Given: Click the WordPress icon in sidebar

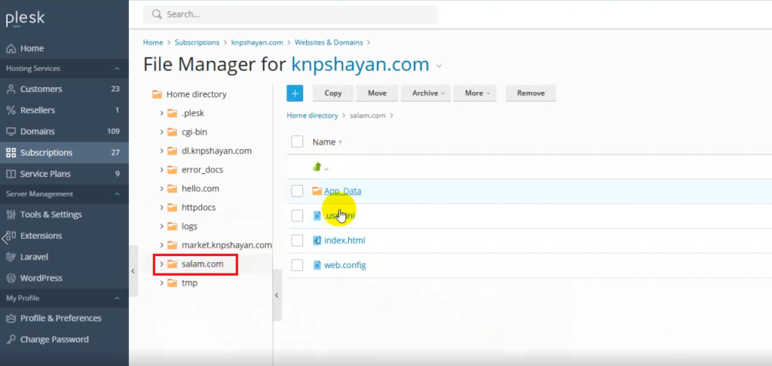Looking at the screenshot, I should [11, 278].
